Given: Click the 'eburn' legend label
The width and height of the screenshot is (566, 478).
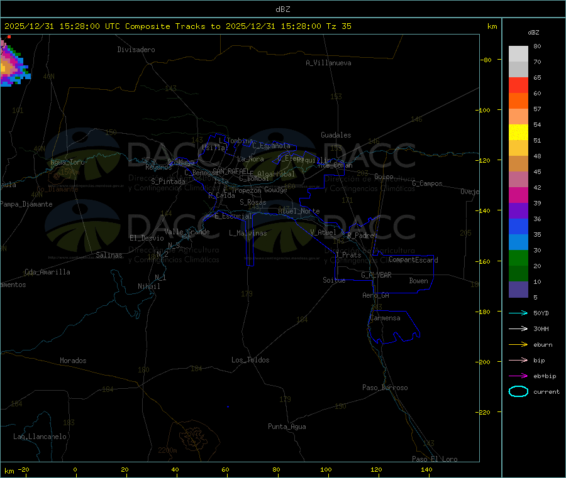Looking at the screenshot, I should click(543, 345).
